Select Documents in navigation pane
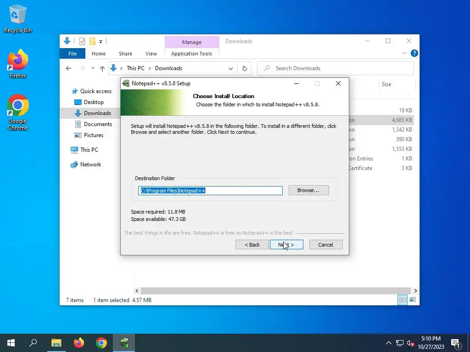This screenshot has height=352, width=470. point(93,124)
